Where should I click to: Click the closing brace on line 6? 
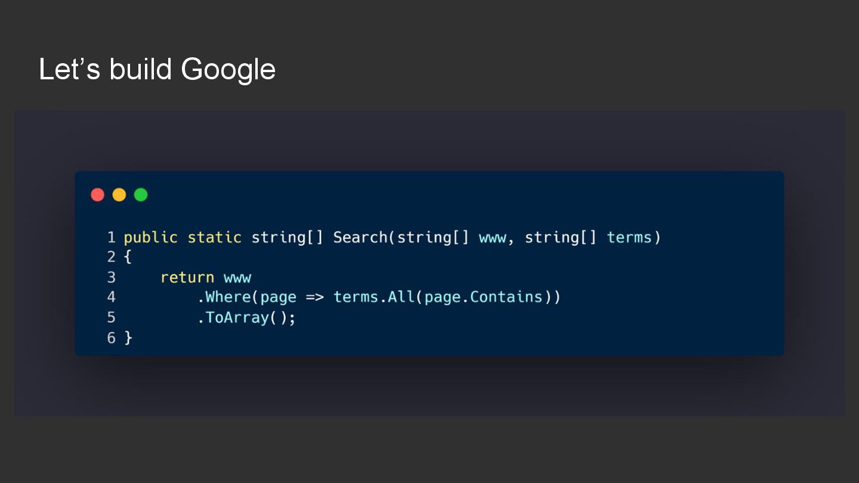pos(128,338)
